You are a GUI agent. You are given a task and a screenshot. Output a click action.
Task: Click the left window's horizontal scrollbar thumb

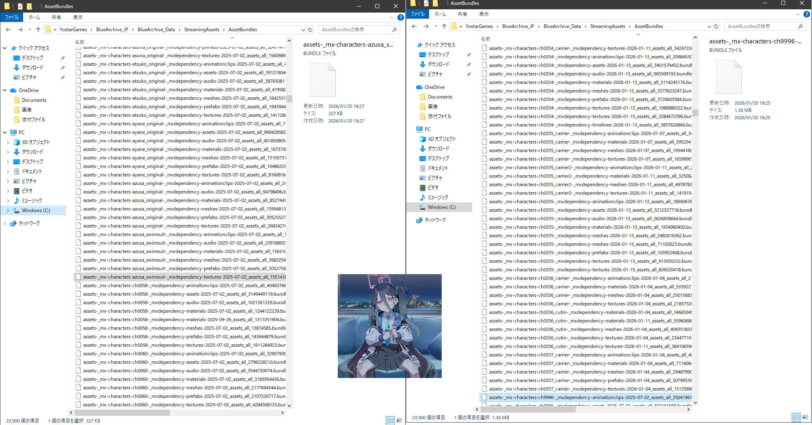122,412
